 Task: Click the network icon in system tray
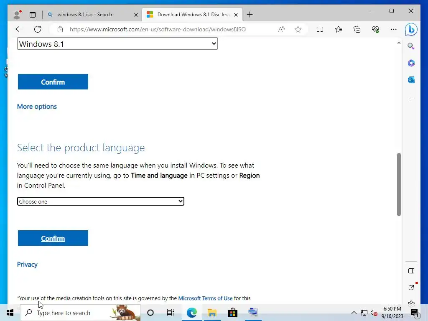[364, 313]
